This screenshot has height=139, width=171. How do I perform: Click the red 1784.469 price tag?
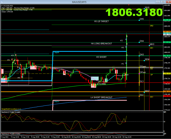(167, 96)
